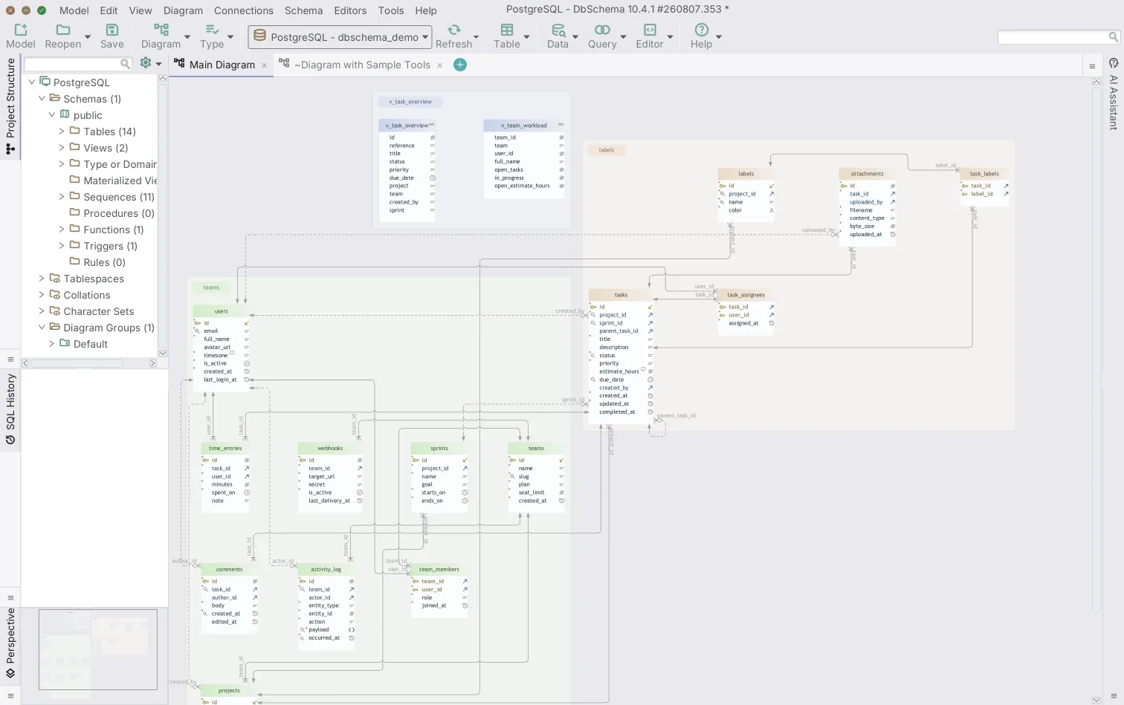The height and width of the screenshot is (705, 1124).
Task: Refresh the schema from database
Action: tap(453, 30)
